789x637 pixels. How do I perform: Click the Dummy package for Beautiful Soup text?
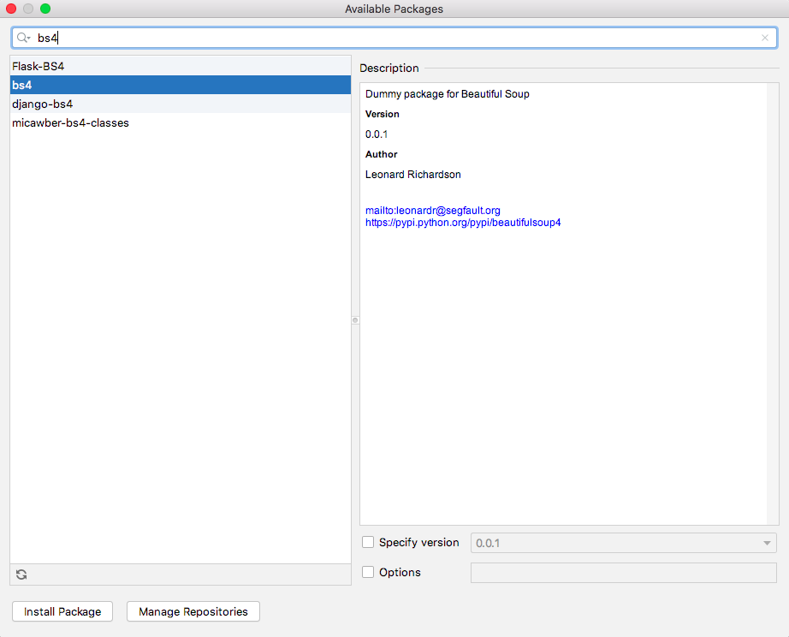[x=448, y=94]
